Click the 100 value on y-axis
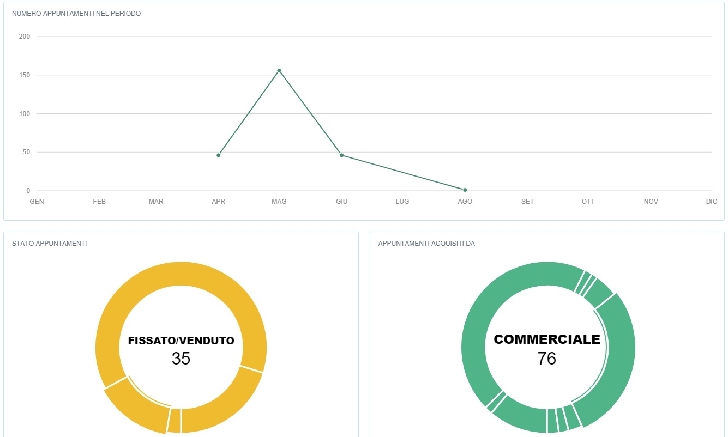 point(25,114)
